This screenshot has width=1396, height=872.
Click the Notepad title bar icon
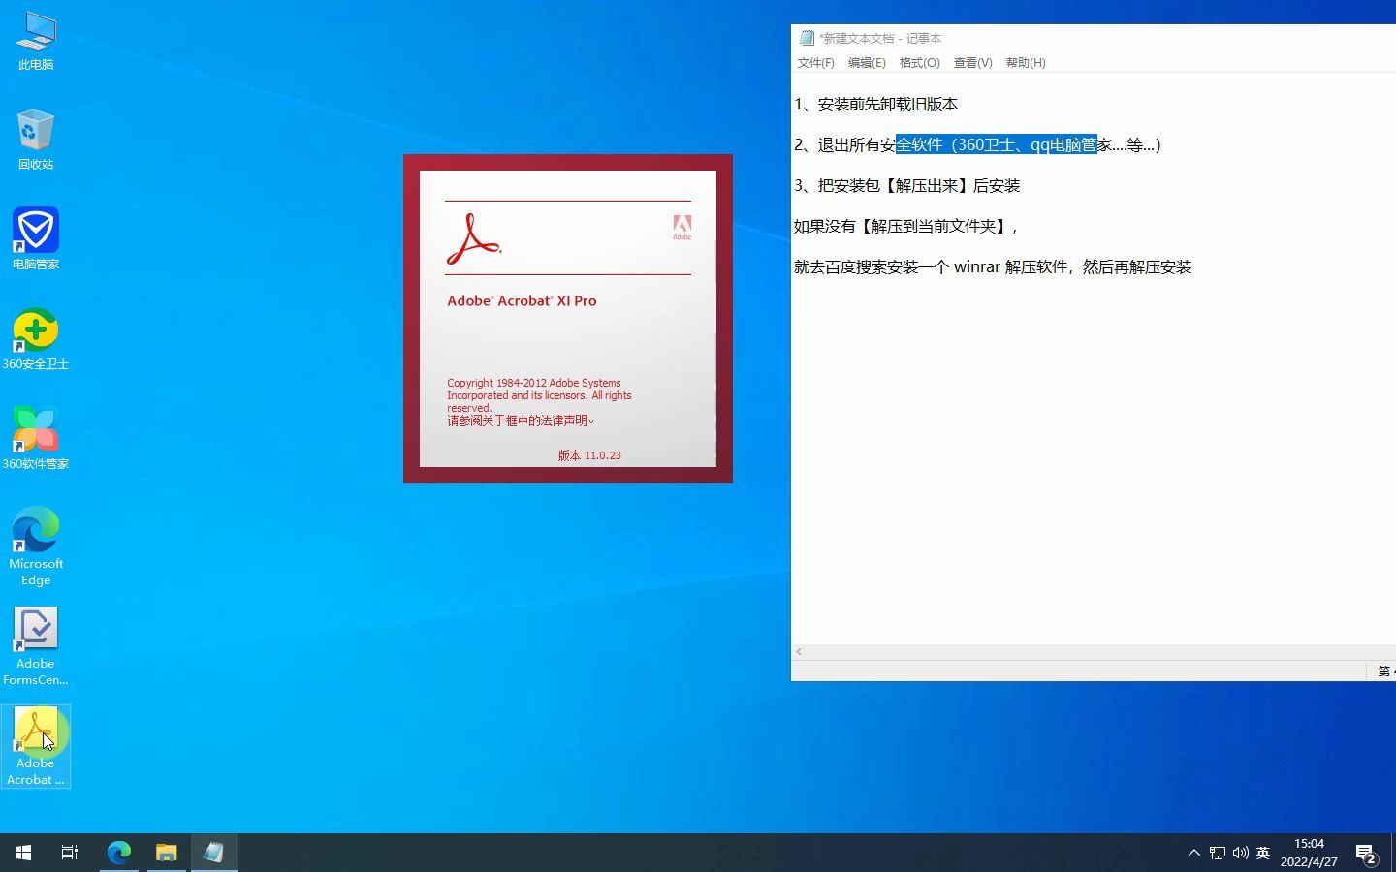tap(807, 38)
